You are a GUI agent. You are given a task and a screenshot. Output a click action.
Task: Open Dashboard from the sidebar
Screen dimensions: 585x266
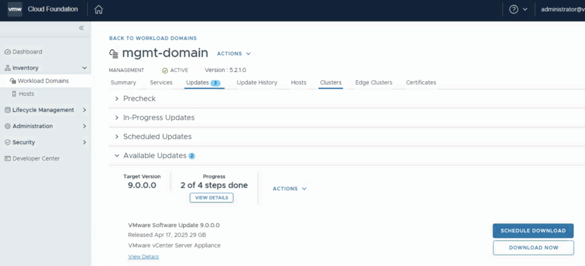pyautogui.click(x=27, y=52)
